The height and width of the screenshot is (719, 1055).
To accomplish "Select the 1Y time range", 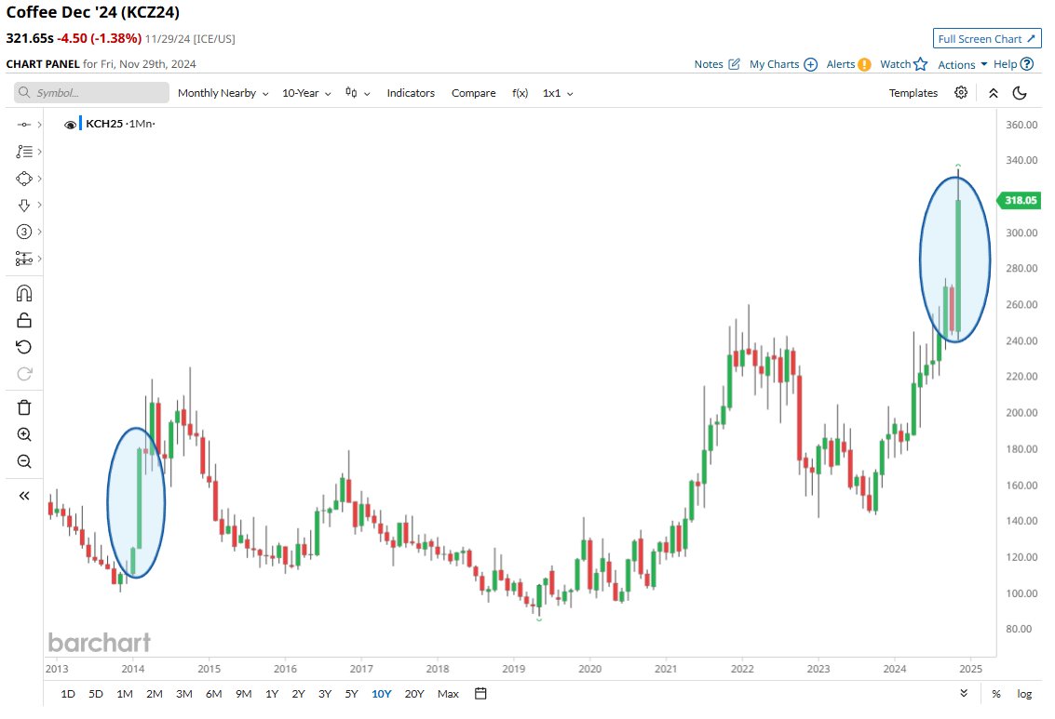I will (x=272, y=694).
